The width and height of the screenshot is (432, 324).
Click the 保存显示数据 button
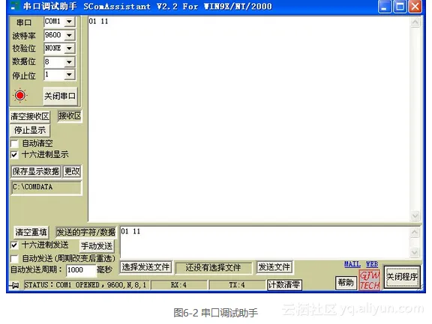click(x=36, y=171)
